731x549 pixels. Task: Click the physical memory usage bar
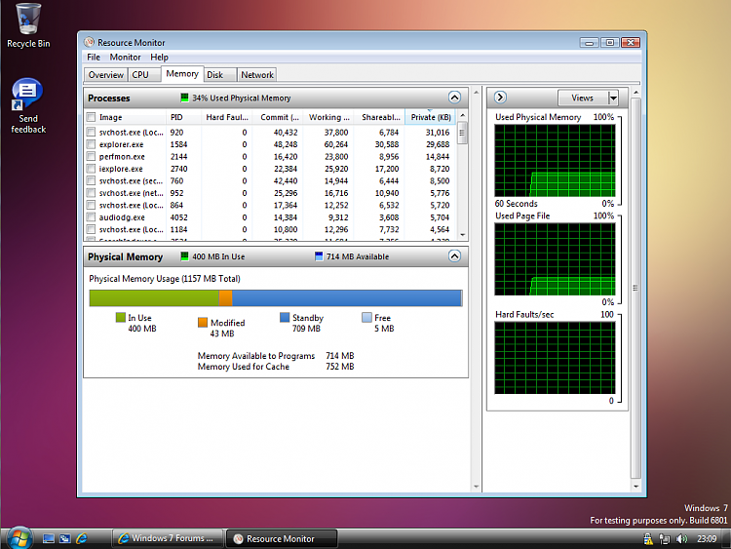[276, 298]
